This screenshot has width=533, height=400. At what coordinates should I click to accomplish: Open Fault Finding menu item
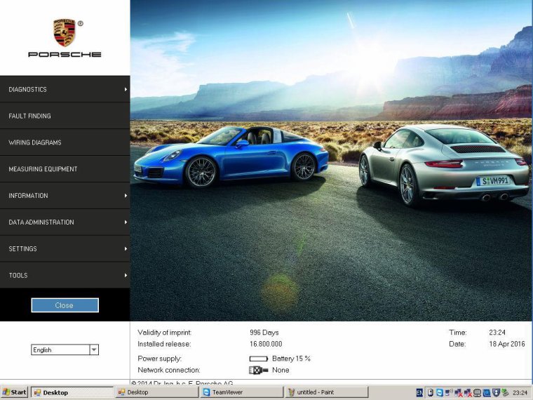(x=30, y=116)
